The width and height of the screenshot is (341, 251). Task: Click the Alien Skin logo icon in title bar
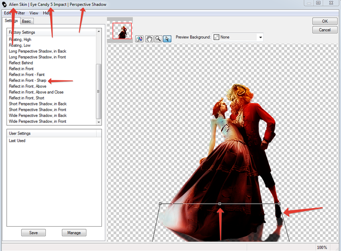pos(4,4)
